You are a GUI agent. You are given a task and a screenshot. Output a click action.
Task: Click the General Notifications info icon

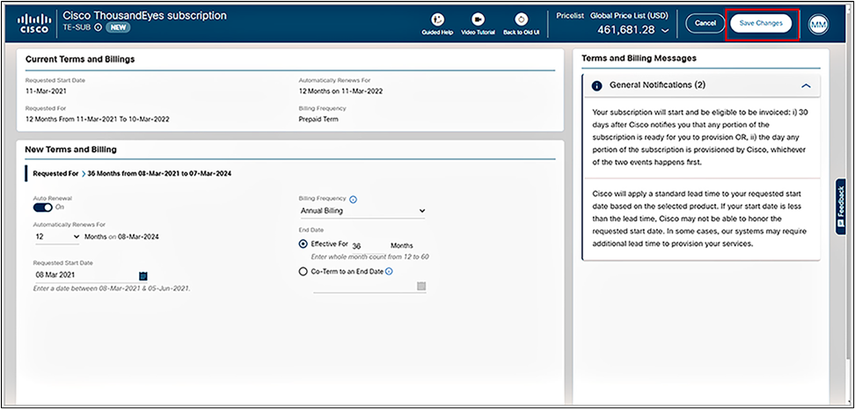(596, 85)
